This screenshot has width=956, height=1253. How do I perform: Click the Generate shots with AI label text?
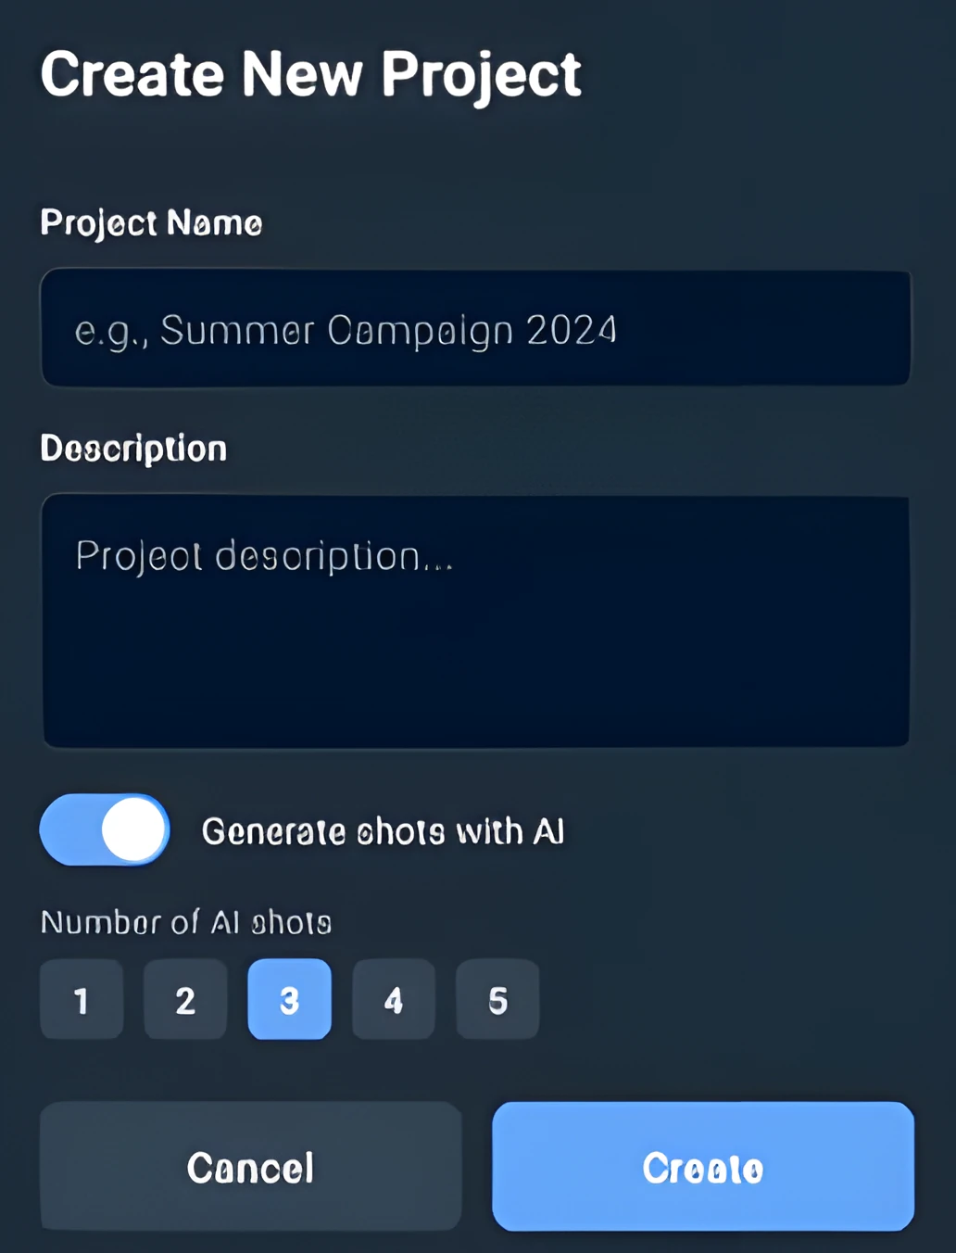(x=384, y=831)
